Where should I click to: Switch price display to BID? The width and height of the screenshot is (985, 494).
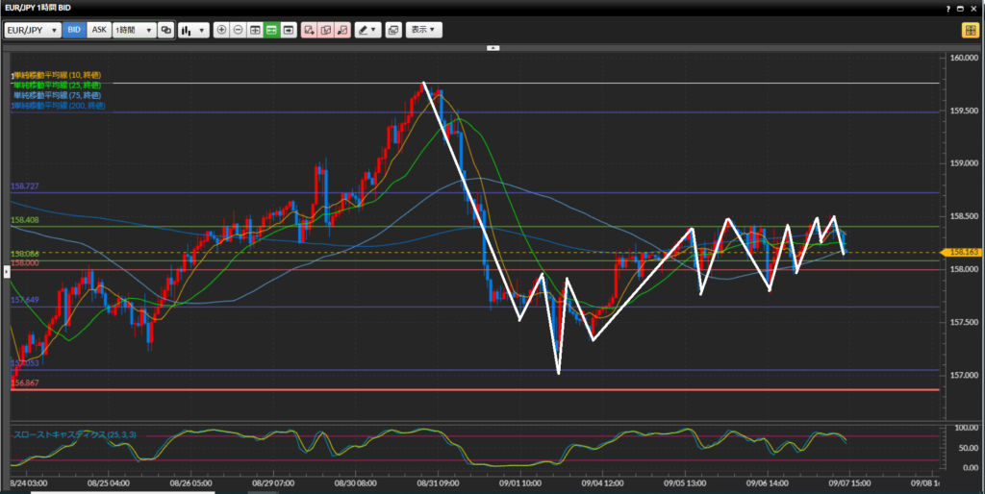click(x=74, y=30)
